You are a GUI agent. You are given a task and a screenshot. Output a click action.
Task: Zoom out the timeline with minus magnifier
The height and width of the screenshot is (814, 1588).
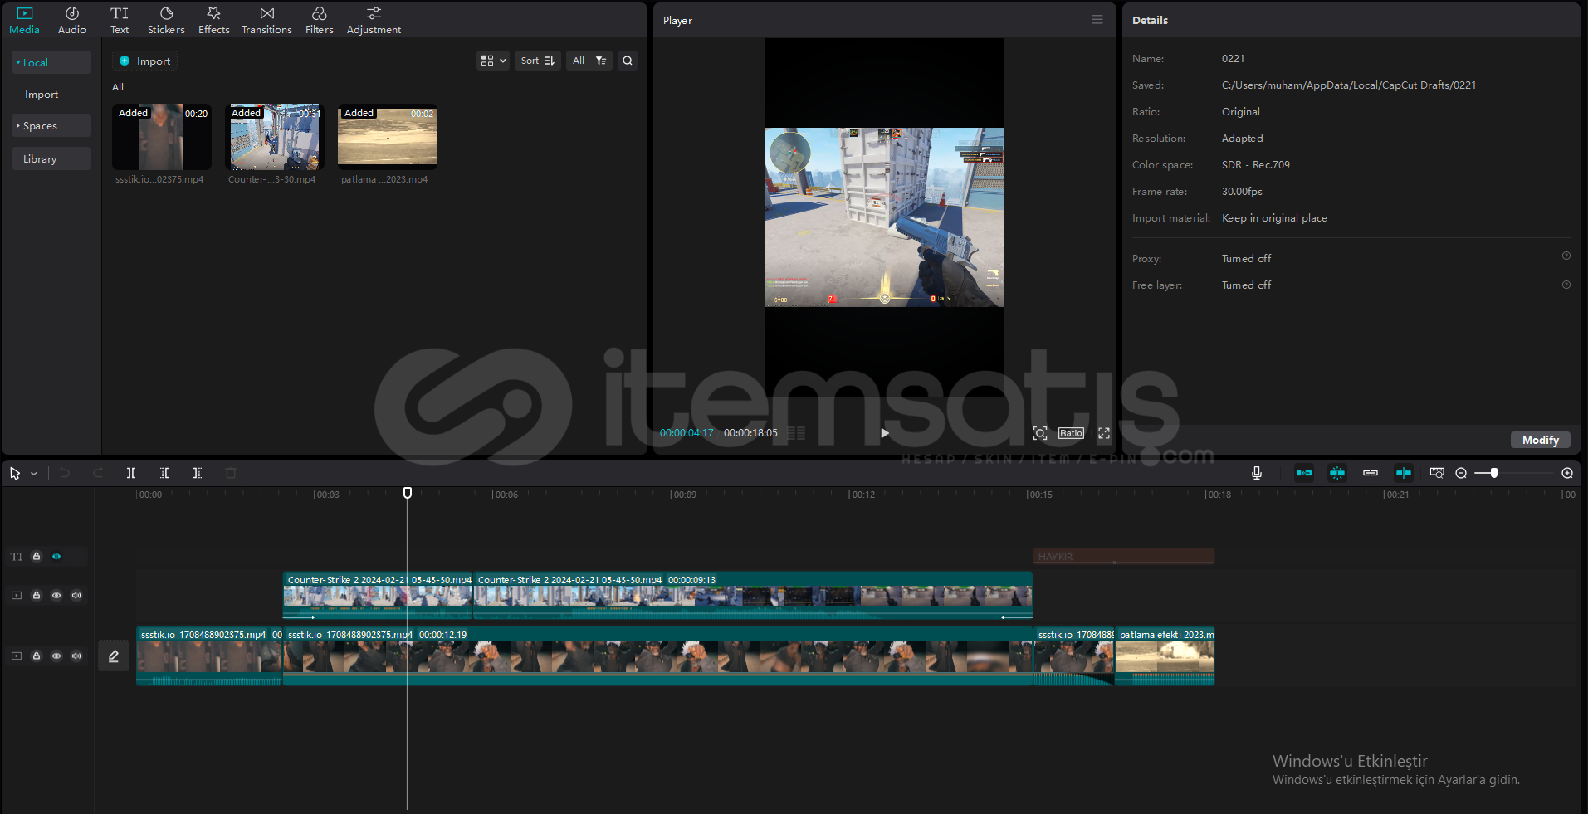[1461, 473]
